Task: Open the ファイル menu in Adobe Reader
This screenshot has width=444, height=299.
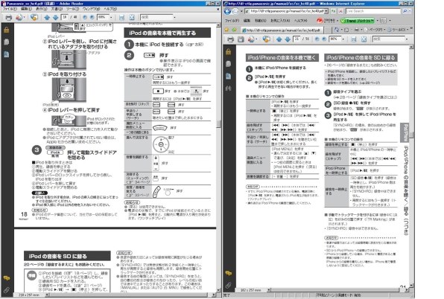Action: click(x=10, y=9)
